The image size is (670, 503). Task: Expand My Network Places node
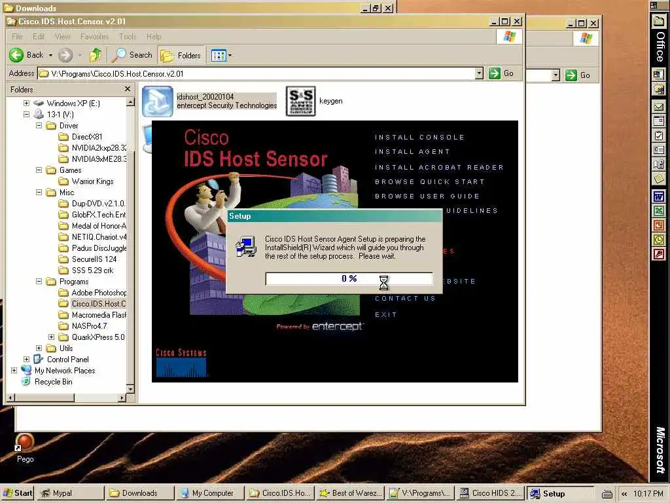click(x=14, y=371)
